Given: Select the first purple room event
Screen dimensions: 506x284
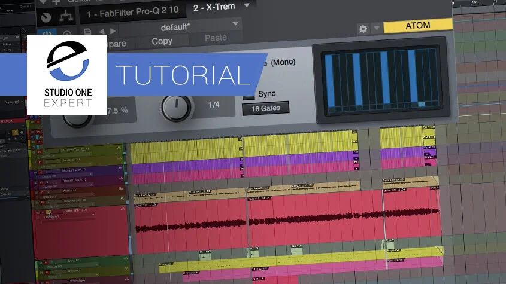Looking at the screenshot, I should (x=187, y=167).
